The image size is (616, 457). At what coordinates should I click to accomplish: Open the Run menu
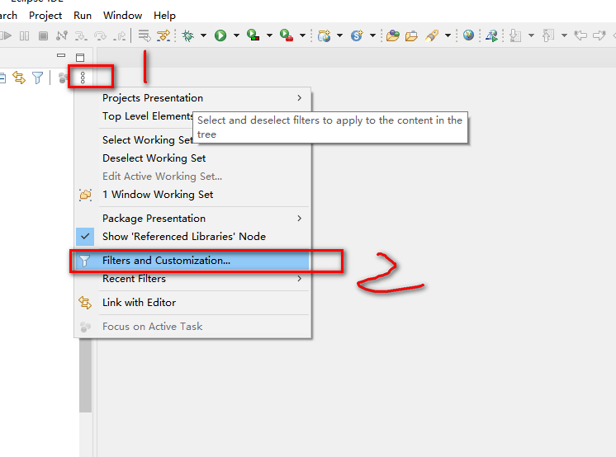[83, 16]
